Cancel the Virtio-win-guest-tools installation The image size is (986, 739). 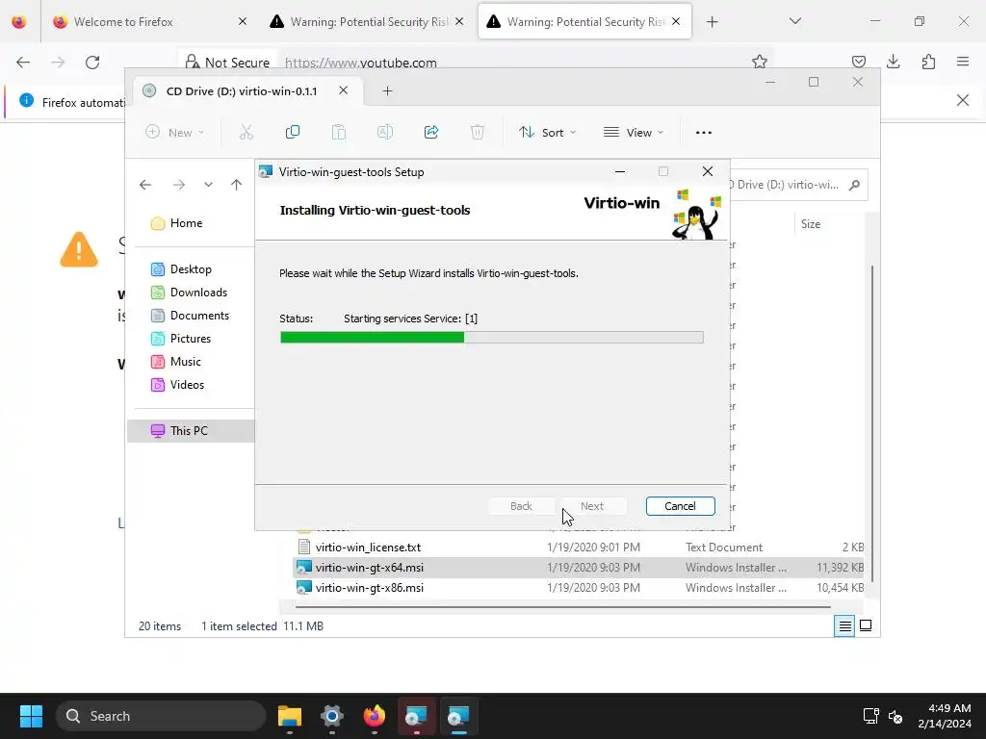[x=680, y=506]
